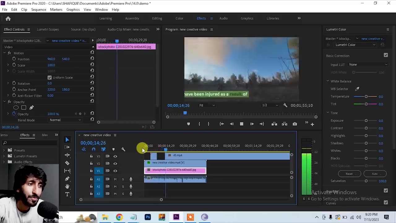Click the Lumetri Reset button

click(349, 174)
